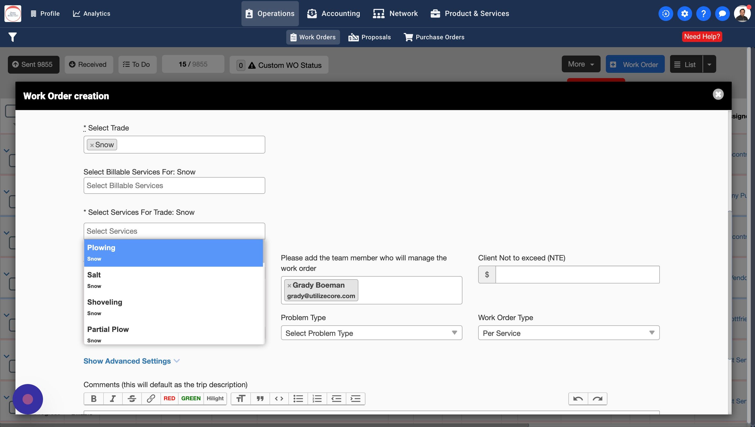
Task: Click the filter funnel icon
Action: pos(12,37)
